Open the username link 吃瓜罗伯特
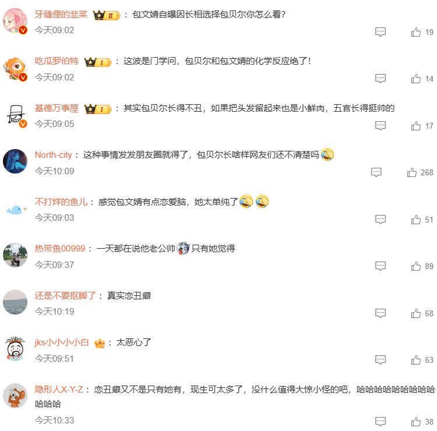This screenshot has height=431, width=437. coord(57,61)
